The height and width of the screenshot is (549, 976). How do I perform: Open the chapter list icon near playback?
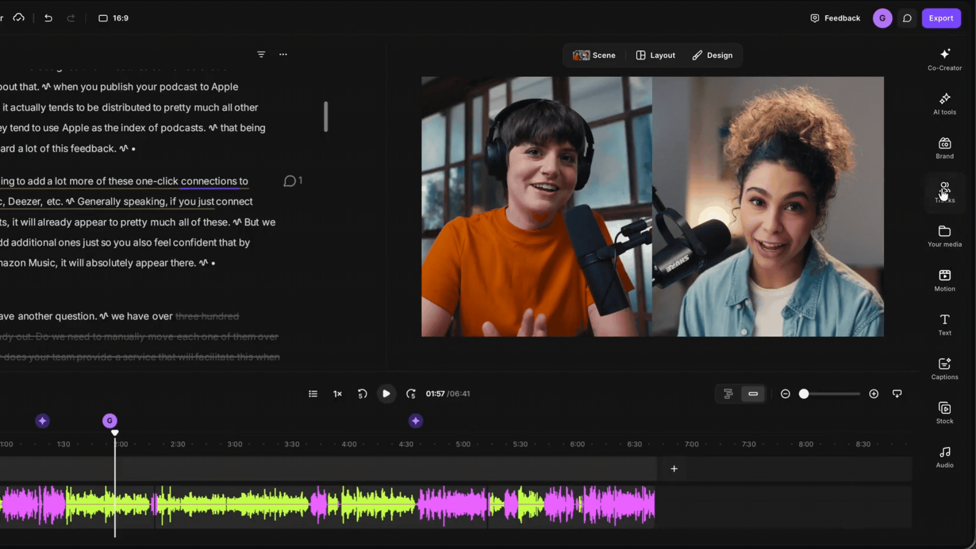tap(313, 394)
